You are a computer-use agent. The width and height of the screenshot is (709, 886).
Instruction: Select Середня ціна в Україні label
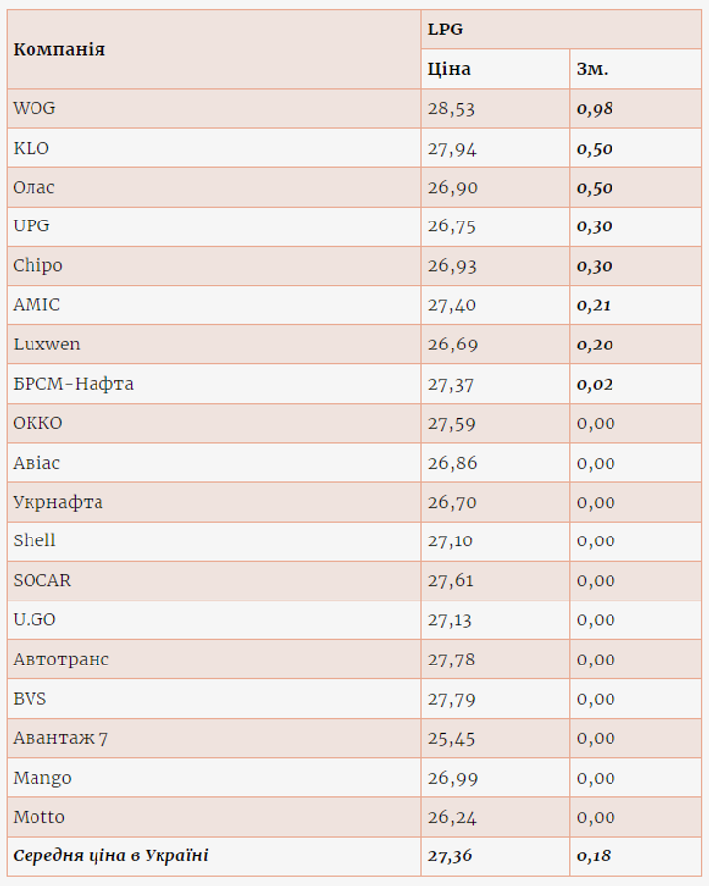click(x=110, y=856)
